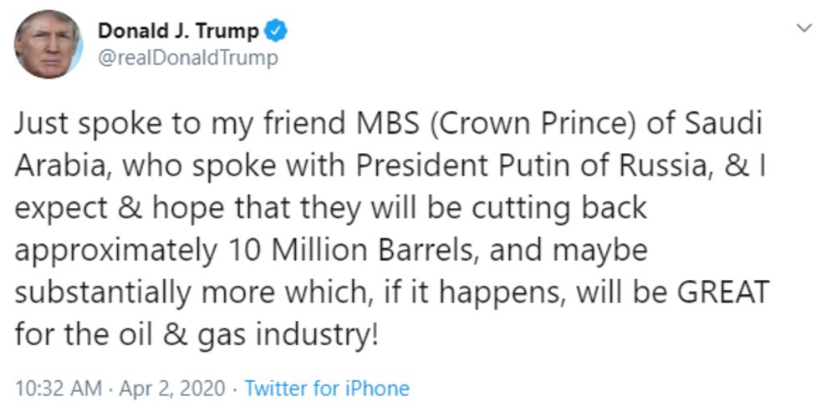Screen dimensions: 836x407
Task: Click the @realDonaldTrump handle
Action: (187, 58)
